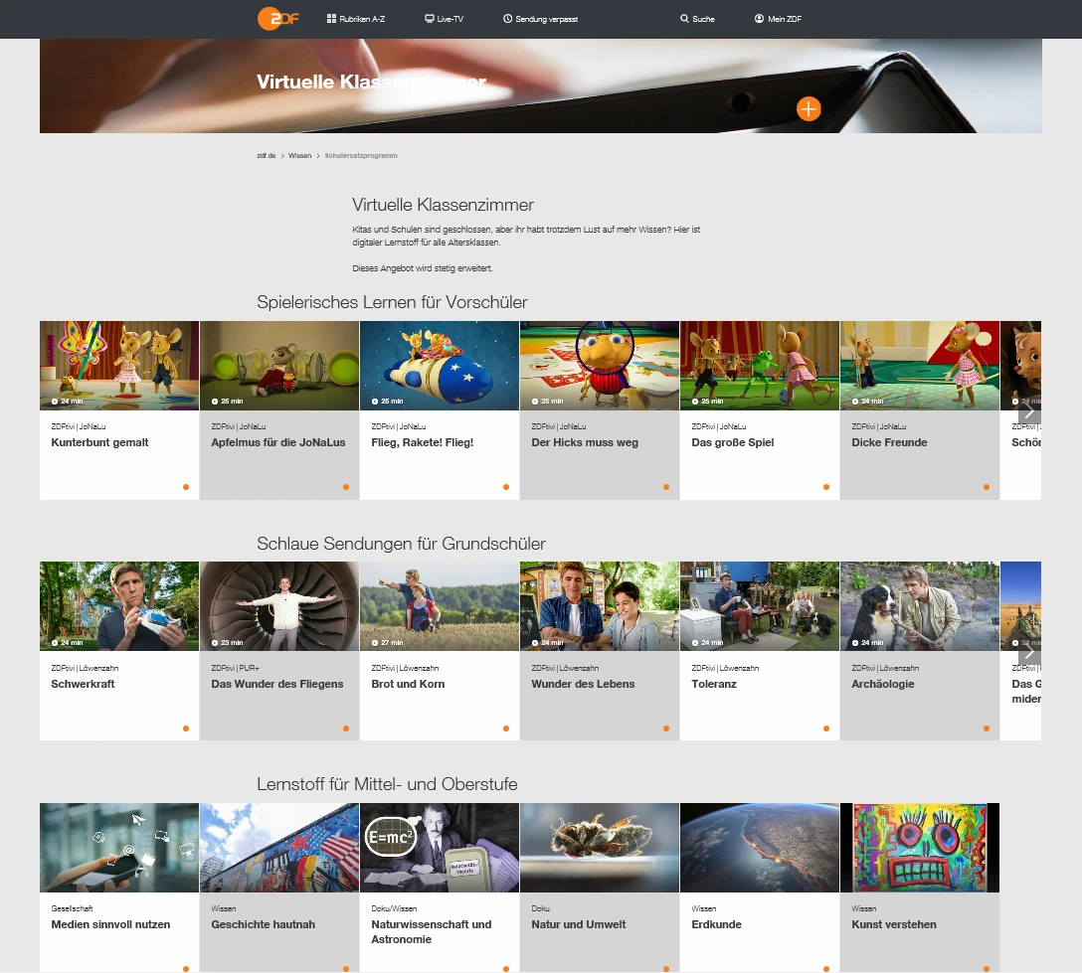Open Medien sinnvoll nutzen topic image
This screenshot has height=973, width=1082.
(119, 848)
